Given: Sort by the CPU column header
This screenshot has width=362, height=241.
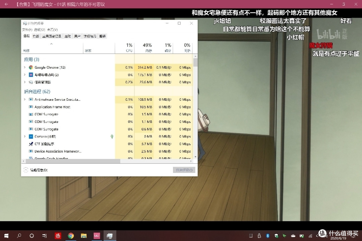Looking at the screenshot, I should [125, 48].
